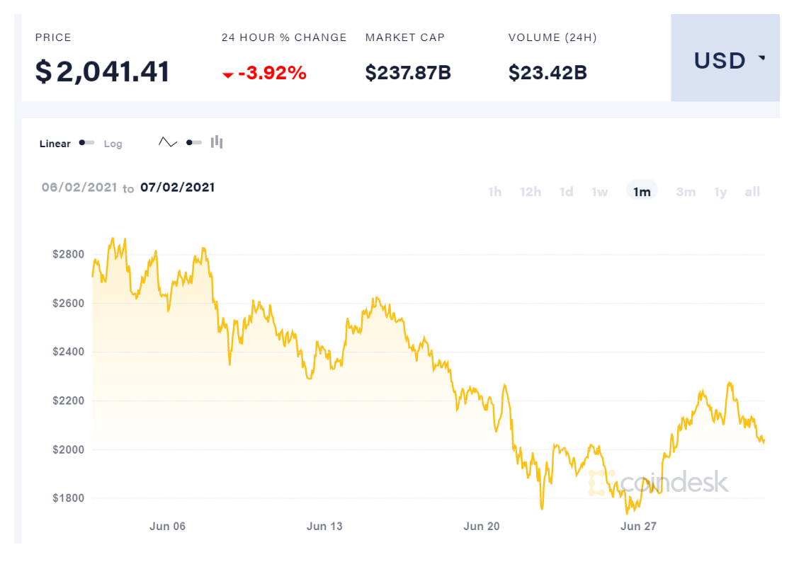View the 1y time range
This screenshot has height=586, width=794.
point(720,192)
